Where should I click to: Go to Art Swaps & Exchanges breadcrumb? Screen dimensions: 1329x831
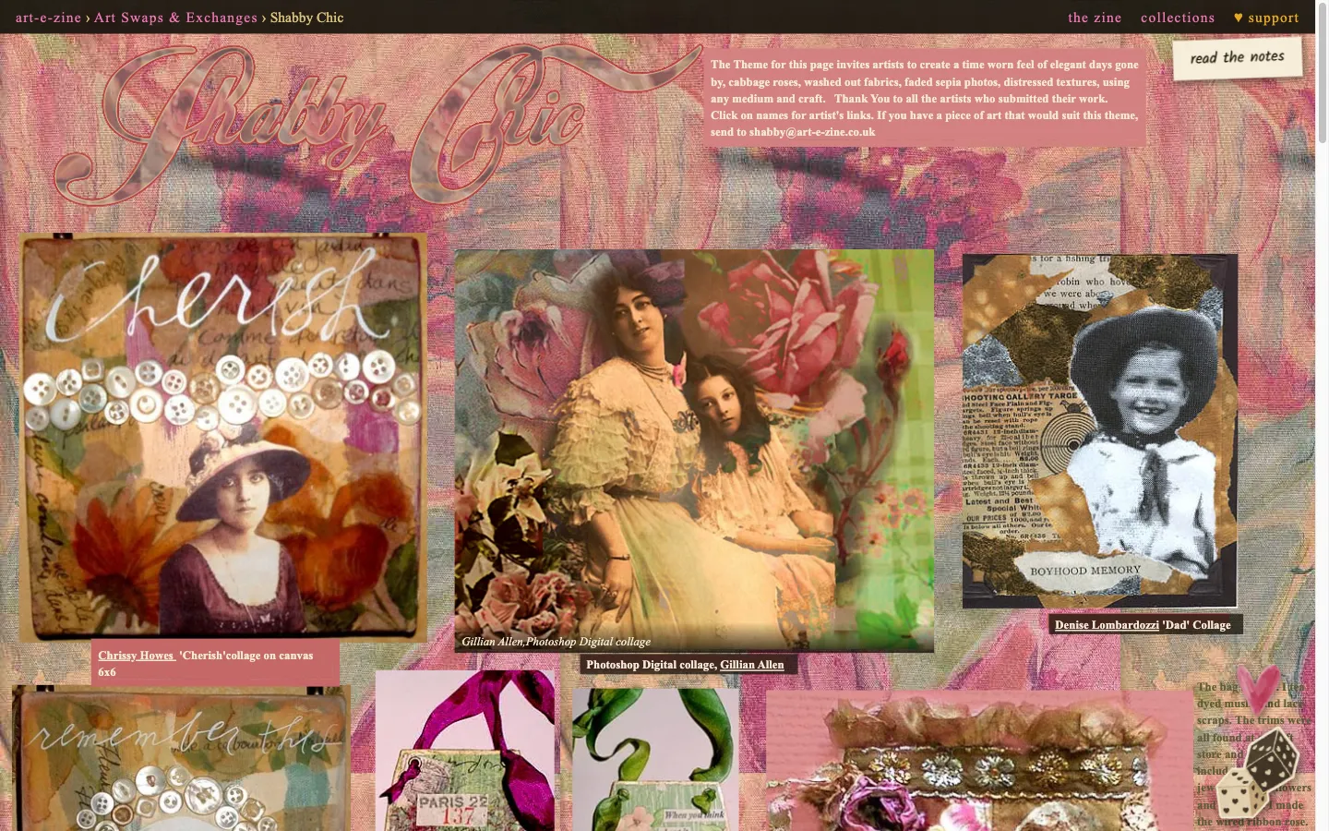pos(175,18)
